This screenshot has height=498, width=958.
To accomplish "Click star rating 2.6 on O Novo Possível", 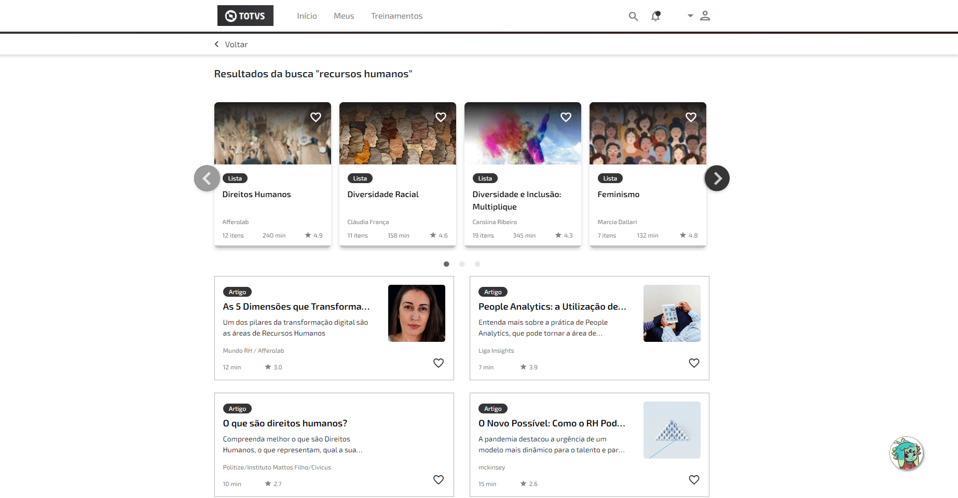I will click(529, 484).
